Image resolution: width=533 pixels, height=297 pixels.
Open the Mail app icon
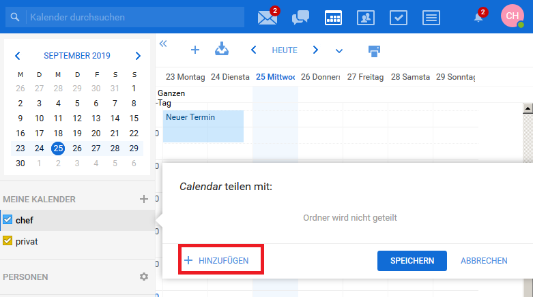[268, 18]
